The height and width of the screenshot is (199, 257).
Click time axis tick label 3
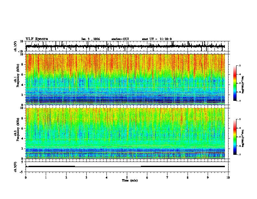(x=86, y=178)
